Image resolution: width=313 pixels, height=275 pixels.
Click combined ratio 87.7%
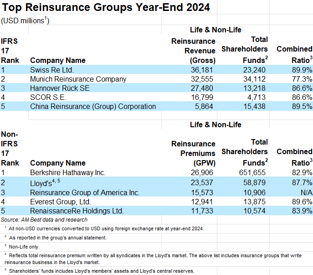pyautogui.click(x=302, y=183)
